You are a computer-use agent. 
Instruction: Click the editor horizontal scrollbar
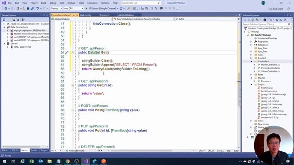tap(141, 151)
